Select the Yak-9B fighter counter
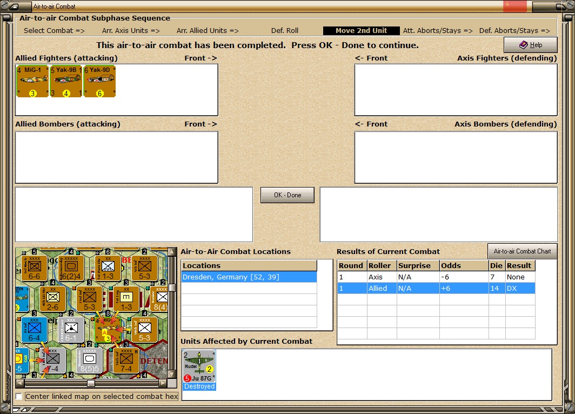 pos(66,81)
